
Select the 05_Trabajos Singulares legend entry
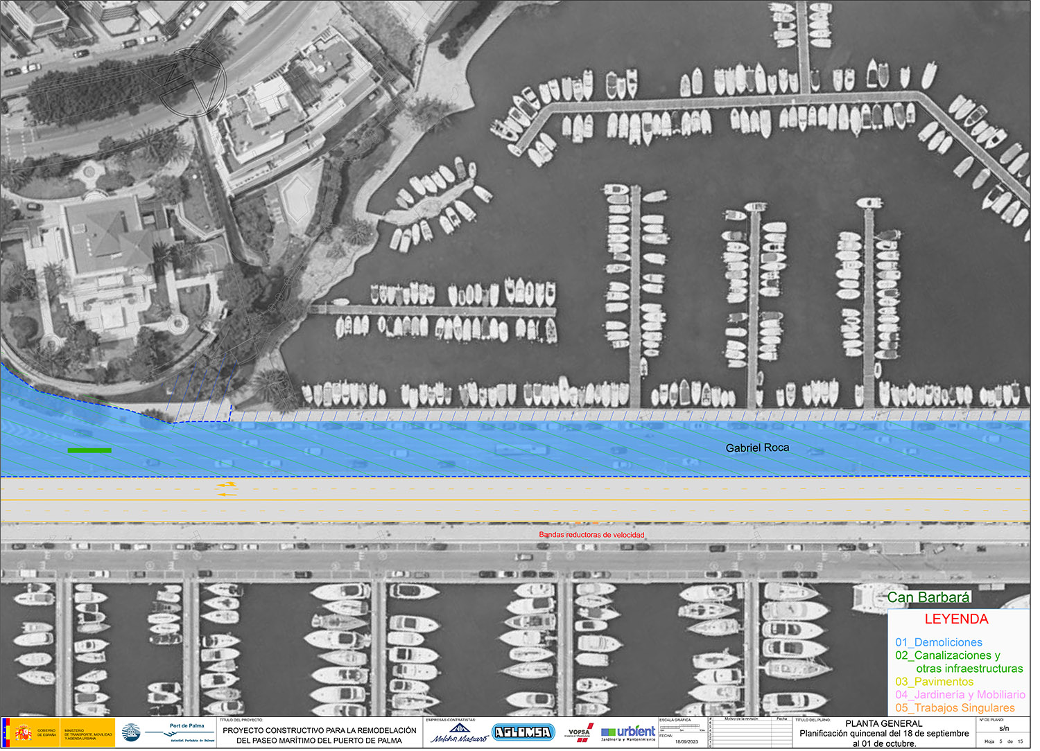point(955,707)
